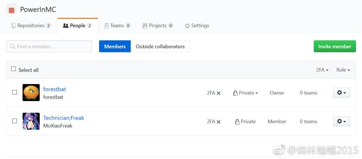362x159 pixels.
Task: Expand the Role filter dropdown
Action: (343, 70)
